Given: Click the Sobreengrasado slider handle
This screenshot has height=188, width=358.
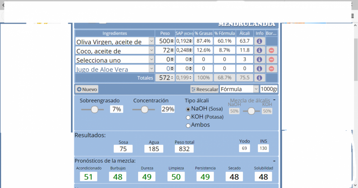Looking at the screenshot, I should (x=95, y=109).
